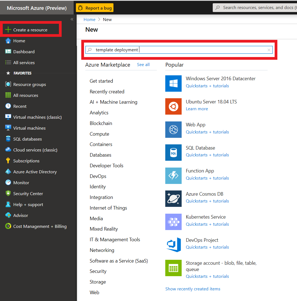Open See all marketplace link
The height and width of the screenshot is (301, 297).
click(143, 65)
